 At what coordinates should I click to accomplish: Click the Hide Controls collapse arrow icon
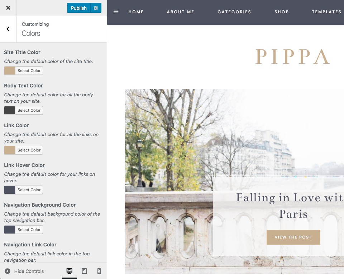[x=8, y=271]
